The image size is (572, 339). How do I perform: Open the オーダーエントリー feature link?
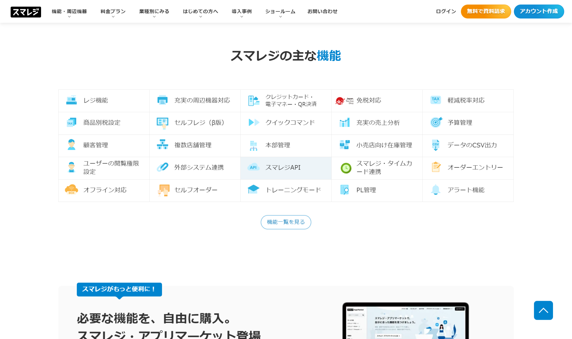click(468, 168)
